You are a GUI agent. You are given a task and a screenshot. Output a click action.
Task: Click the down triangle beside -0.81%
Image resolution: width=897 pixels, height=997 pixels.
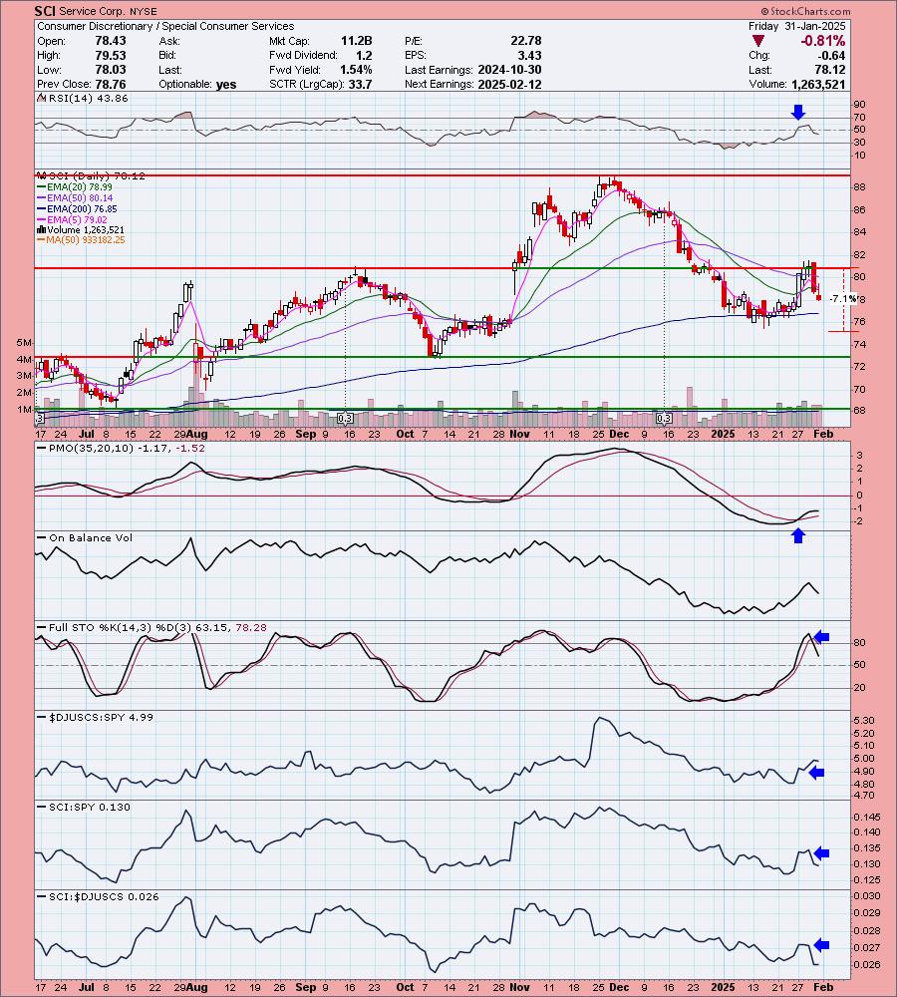[x=757, y=41]
